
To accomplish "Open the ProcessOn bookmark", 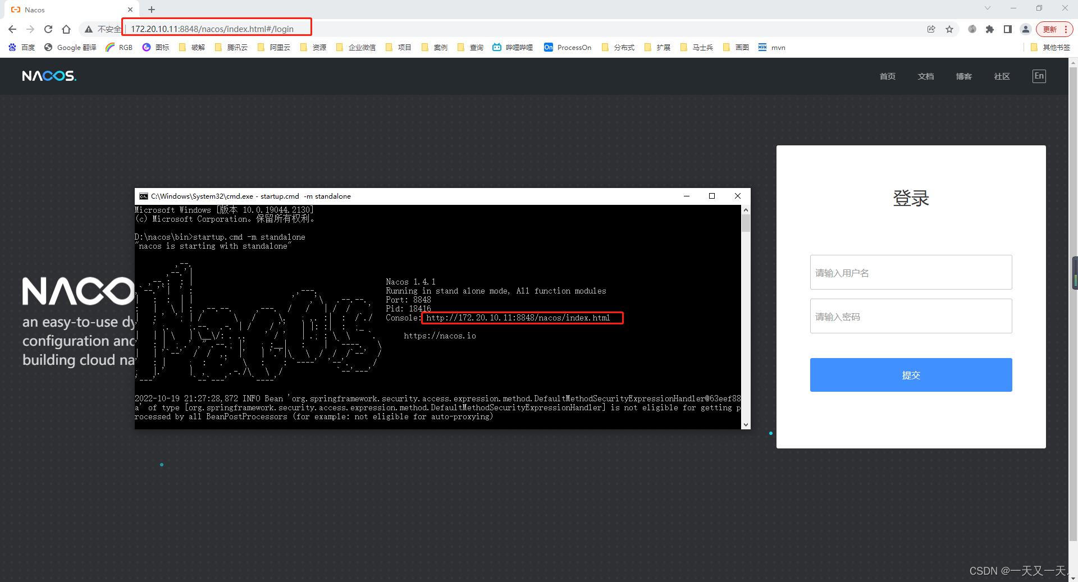I will coord(568,47).
